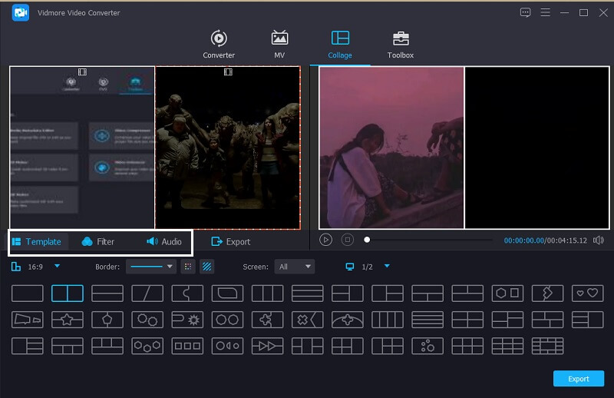Open the Audio settings tab
Viewport: 614px width, 398px height.
[x=163, y=241]
